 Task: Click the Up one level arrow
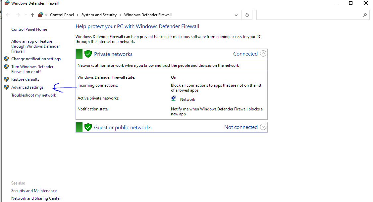coord(32,15)
